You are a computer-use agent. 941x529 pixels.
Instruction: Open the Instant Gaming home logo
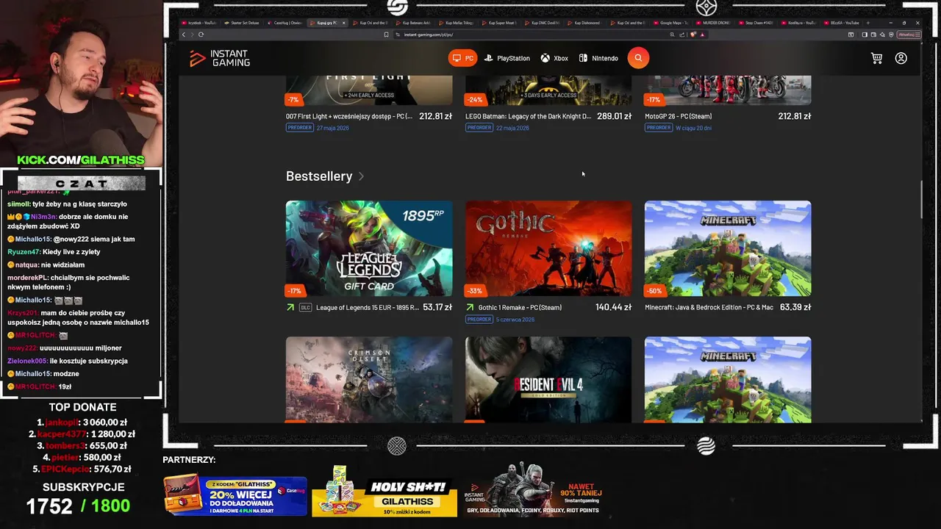219,58
